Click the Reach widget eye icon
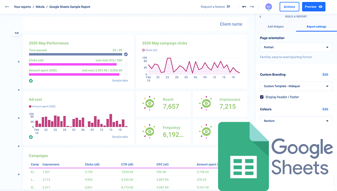The image size is (337, 191). (x=149, y=103)
